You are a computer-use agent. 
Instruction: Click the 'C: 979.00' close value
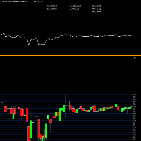[52, 9]
